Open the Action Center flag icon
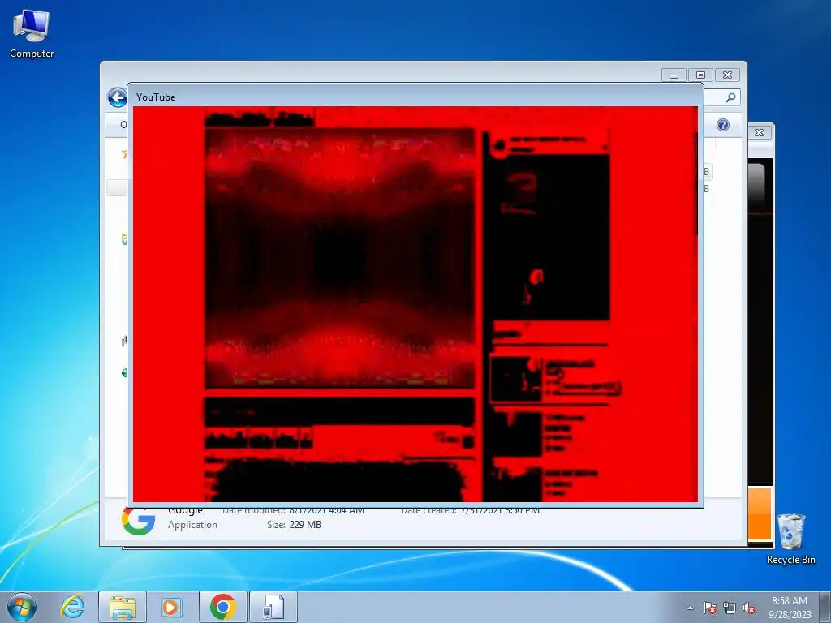The height and width of the screenshot is (623, 831). [x=709, y=608]
